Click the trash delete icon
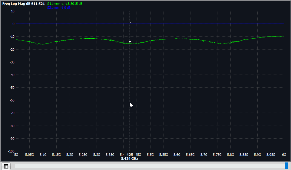 pyautogui.click(x=6, y=166)
